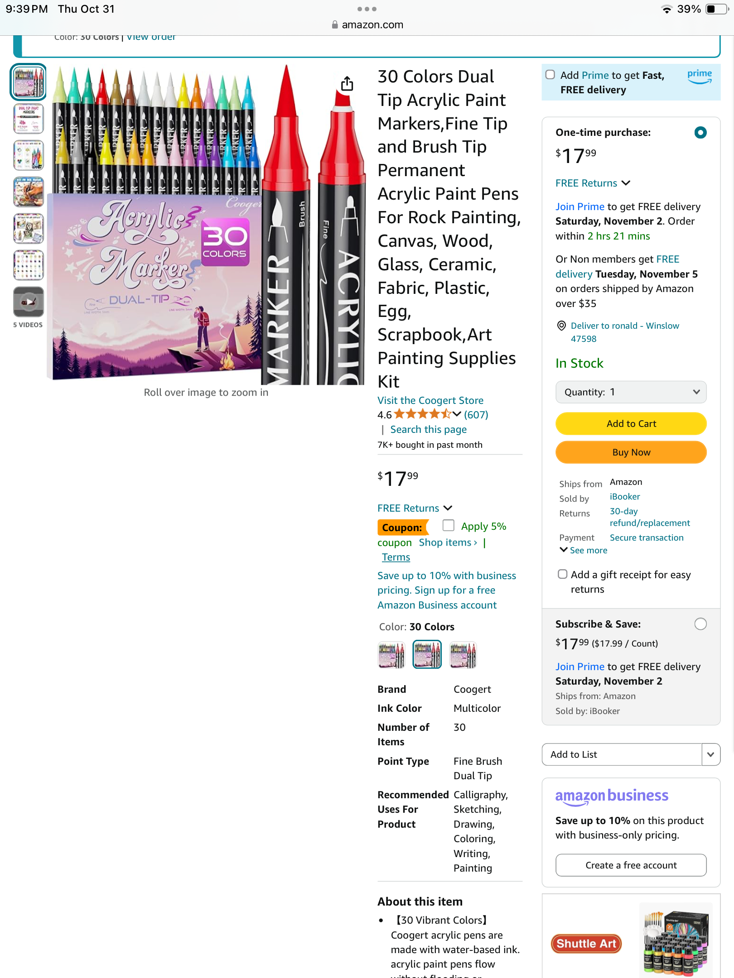Select the second product image thumbnail
The width and height of the screenshot is (734, 978).
pyautogui.click(x=29, y=119)
